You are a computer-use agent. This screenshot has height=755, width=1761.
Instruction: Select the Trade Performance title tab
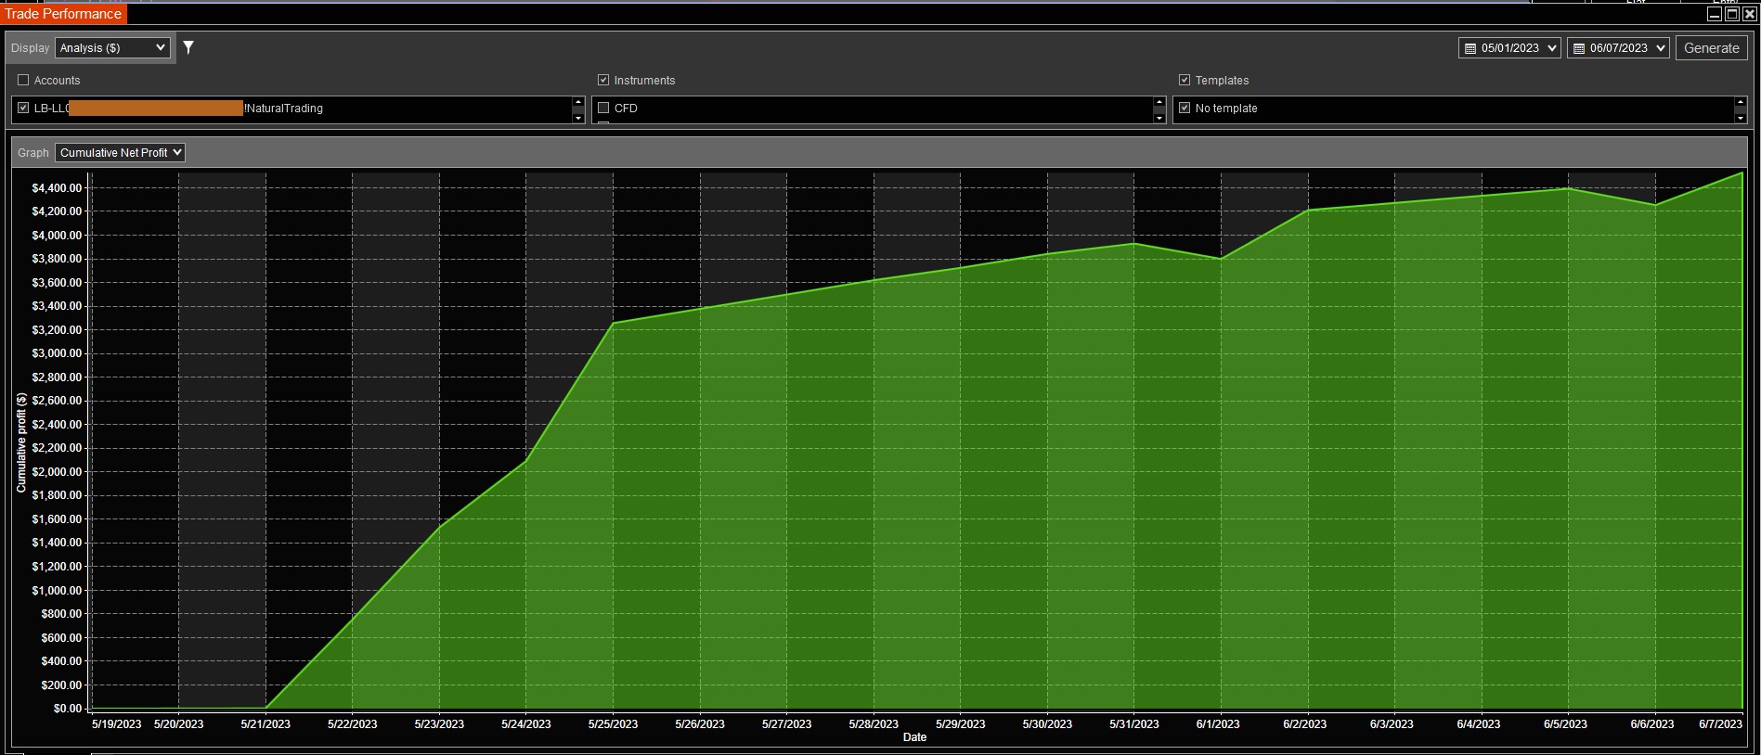(63, 14)
